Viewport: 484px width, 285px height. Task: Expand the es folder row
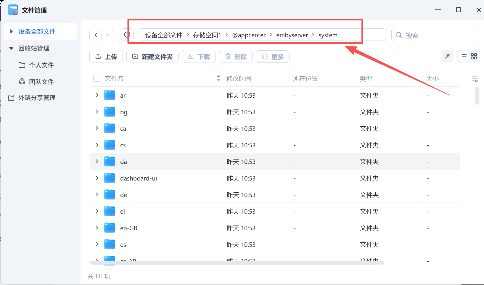coord(97,244)
